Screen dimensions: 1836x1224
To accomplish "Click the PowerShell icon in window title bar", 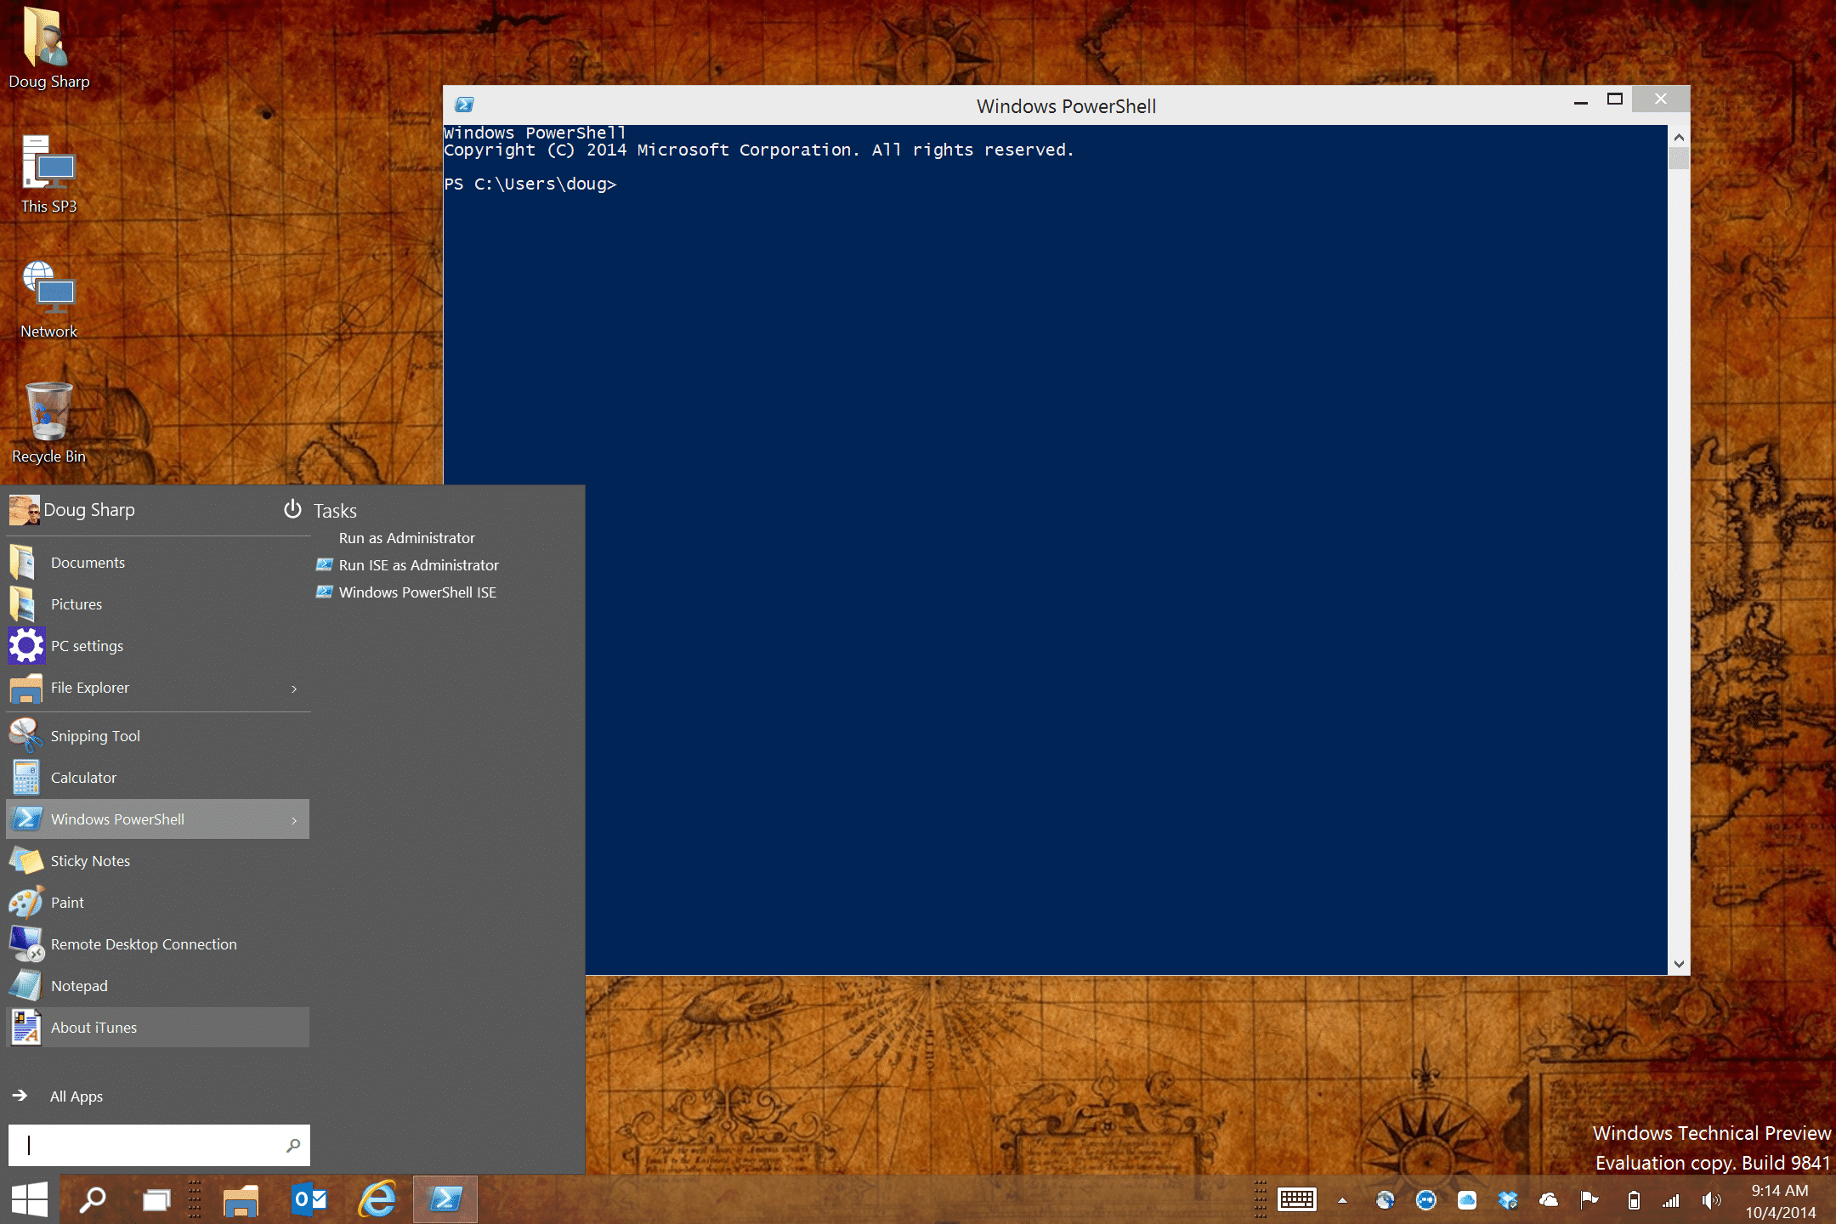I will click(x=464, y=105).
